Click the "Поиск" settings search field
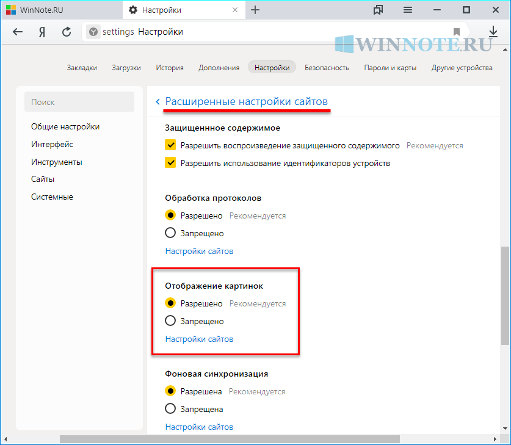This screenshot has width=511, height=445. tap(79, 102)
